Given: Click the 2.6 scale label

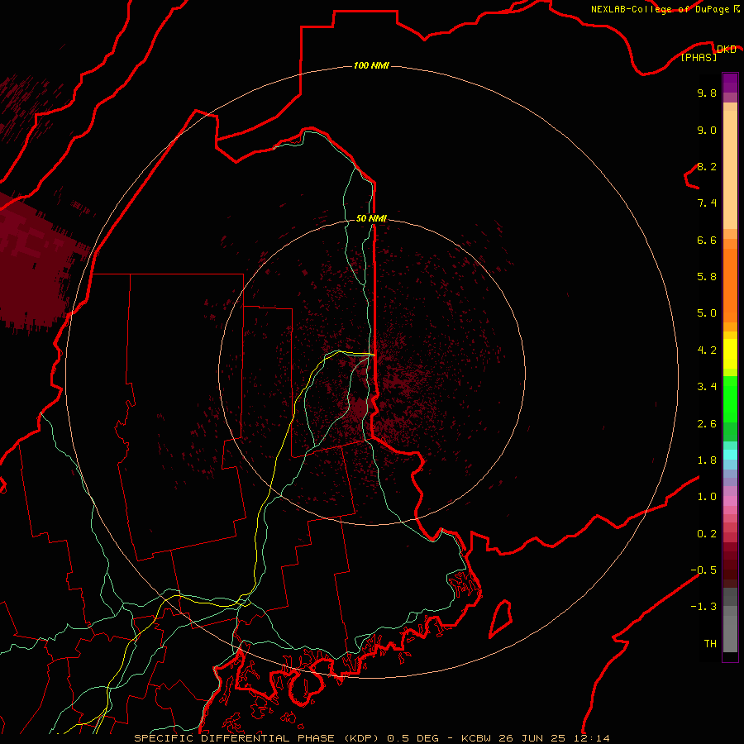Looking at the screenshot, I should pos(707,424).
